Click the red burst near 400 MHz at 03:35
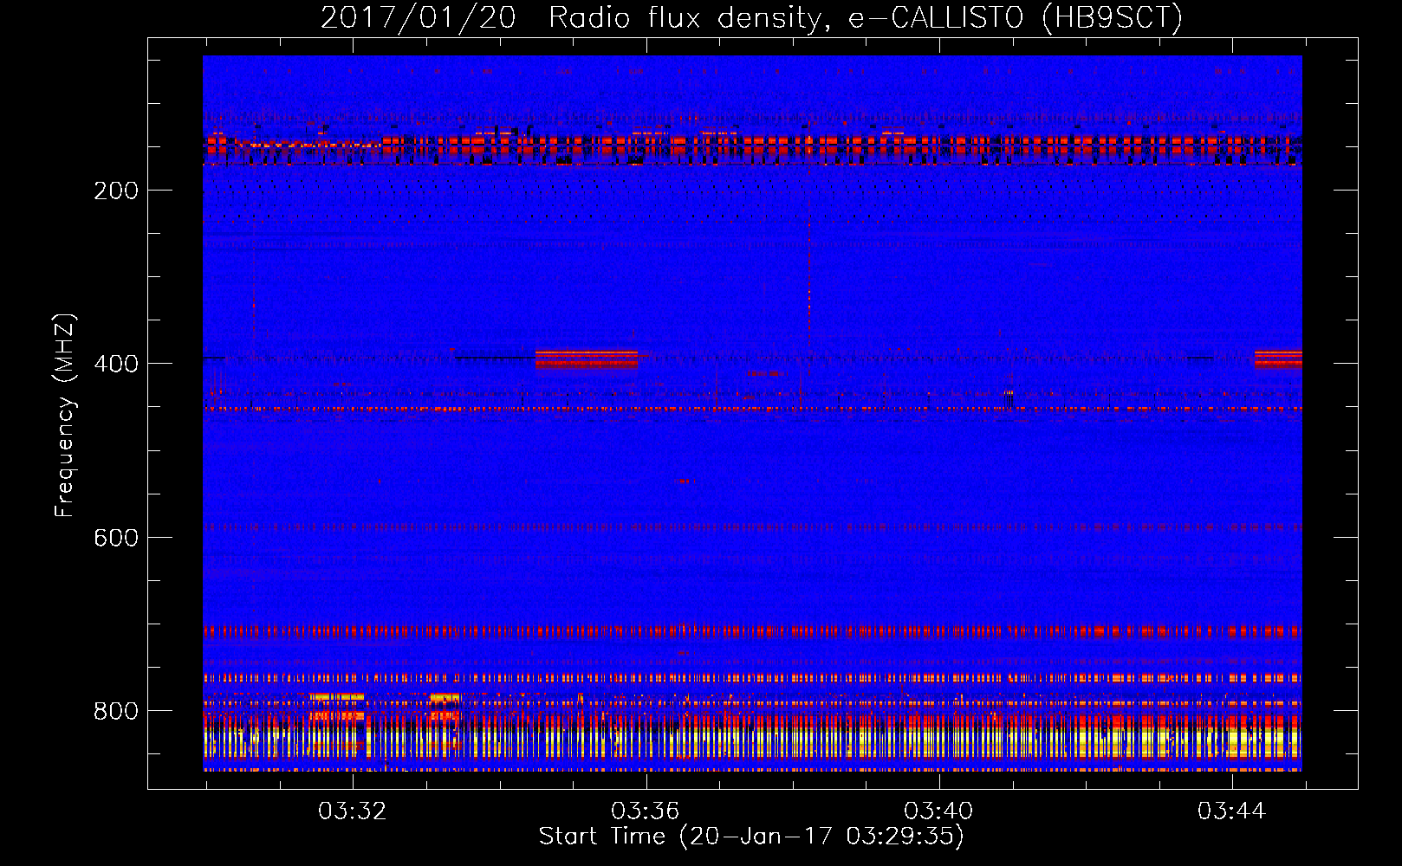1402x866 pixels. tap(587, 359)
